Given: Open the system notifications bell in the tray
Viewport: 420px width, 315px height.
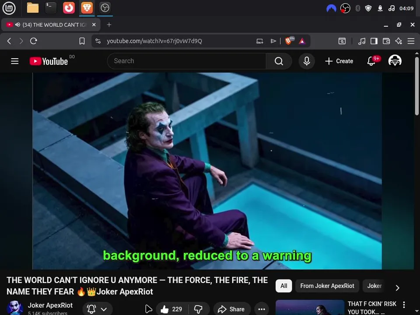Looking at the screenshot, I should [380, 9].
